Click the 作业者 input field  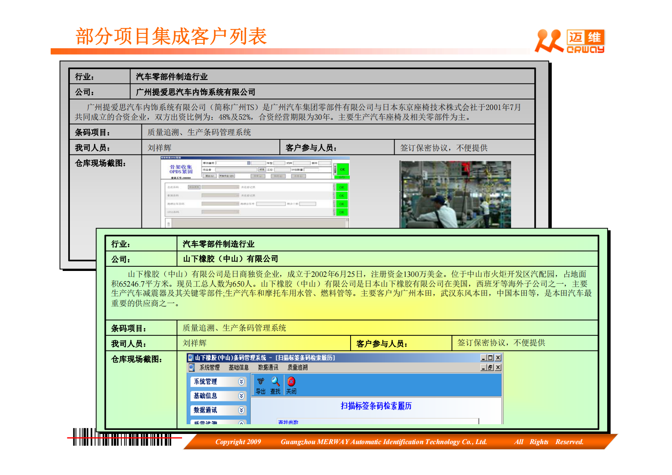236,170
